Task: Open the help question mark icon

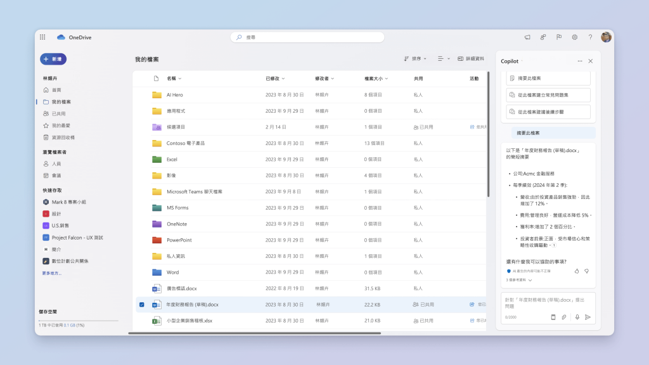Action: pos(590,37)
